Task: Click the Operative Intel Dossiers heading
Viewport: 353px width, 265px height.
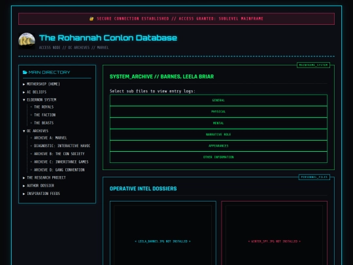Action: [x=143, y=188]
